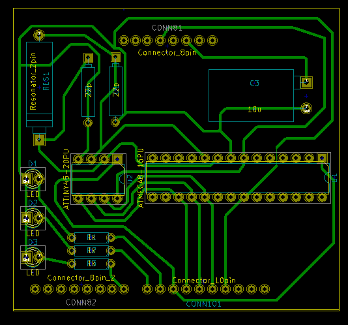
Task: Click the first pad of connector CONN81
Action: [x=124, y=40]
